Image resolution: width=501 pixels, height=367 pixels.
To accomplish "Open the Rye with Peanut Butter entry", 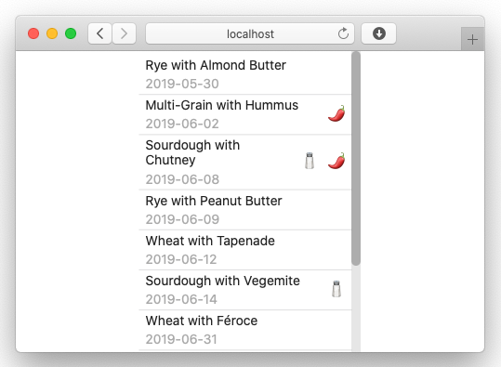I will [x=245, y=210].
